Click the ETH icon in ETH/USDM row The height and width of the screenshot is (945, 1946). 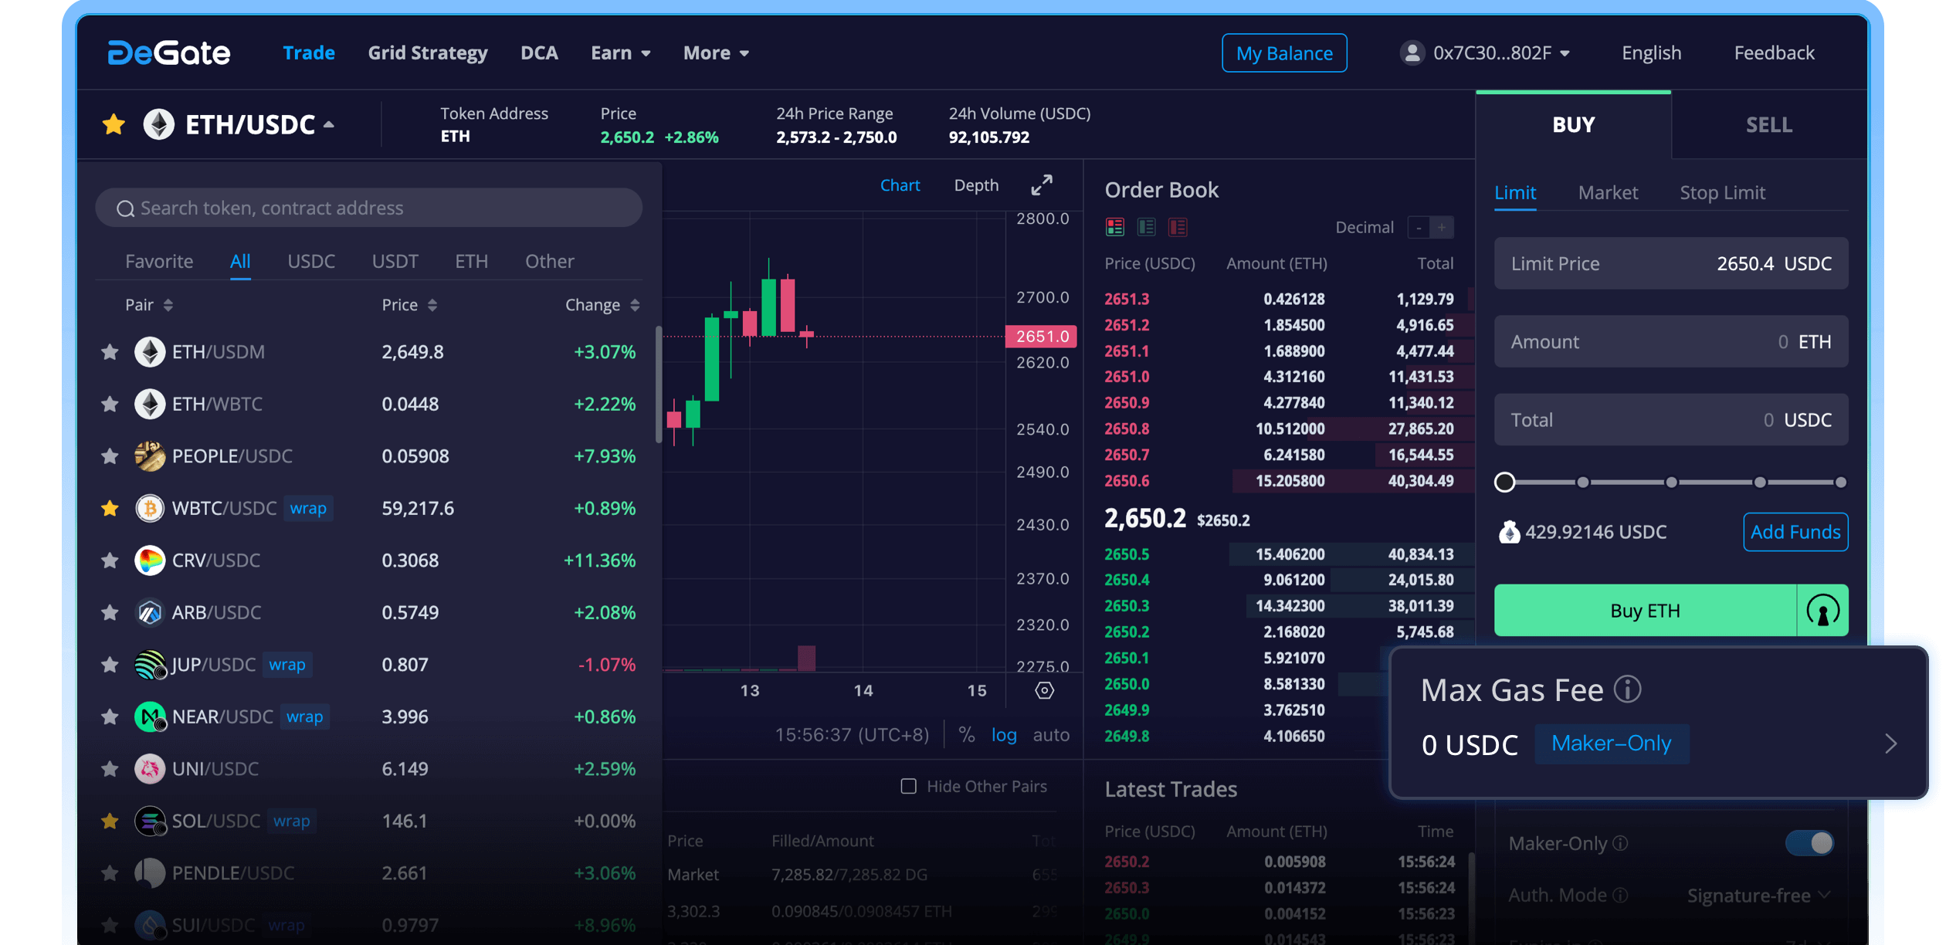coord(150,352)
